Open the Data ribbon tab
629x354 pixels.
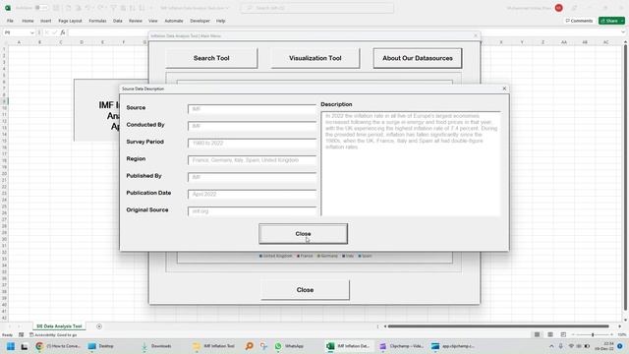pyautogui.click(x=118, y=21)
